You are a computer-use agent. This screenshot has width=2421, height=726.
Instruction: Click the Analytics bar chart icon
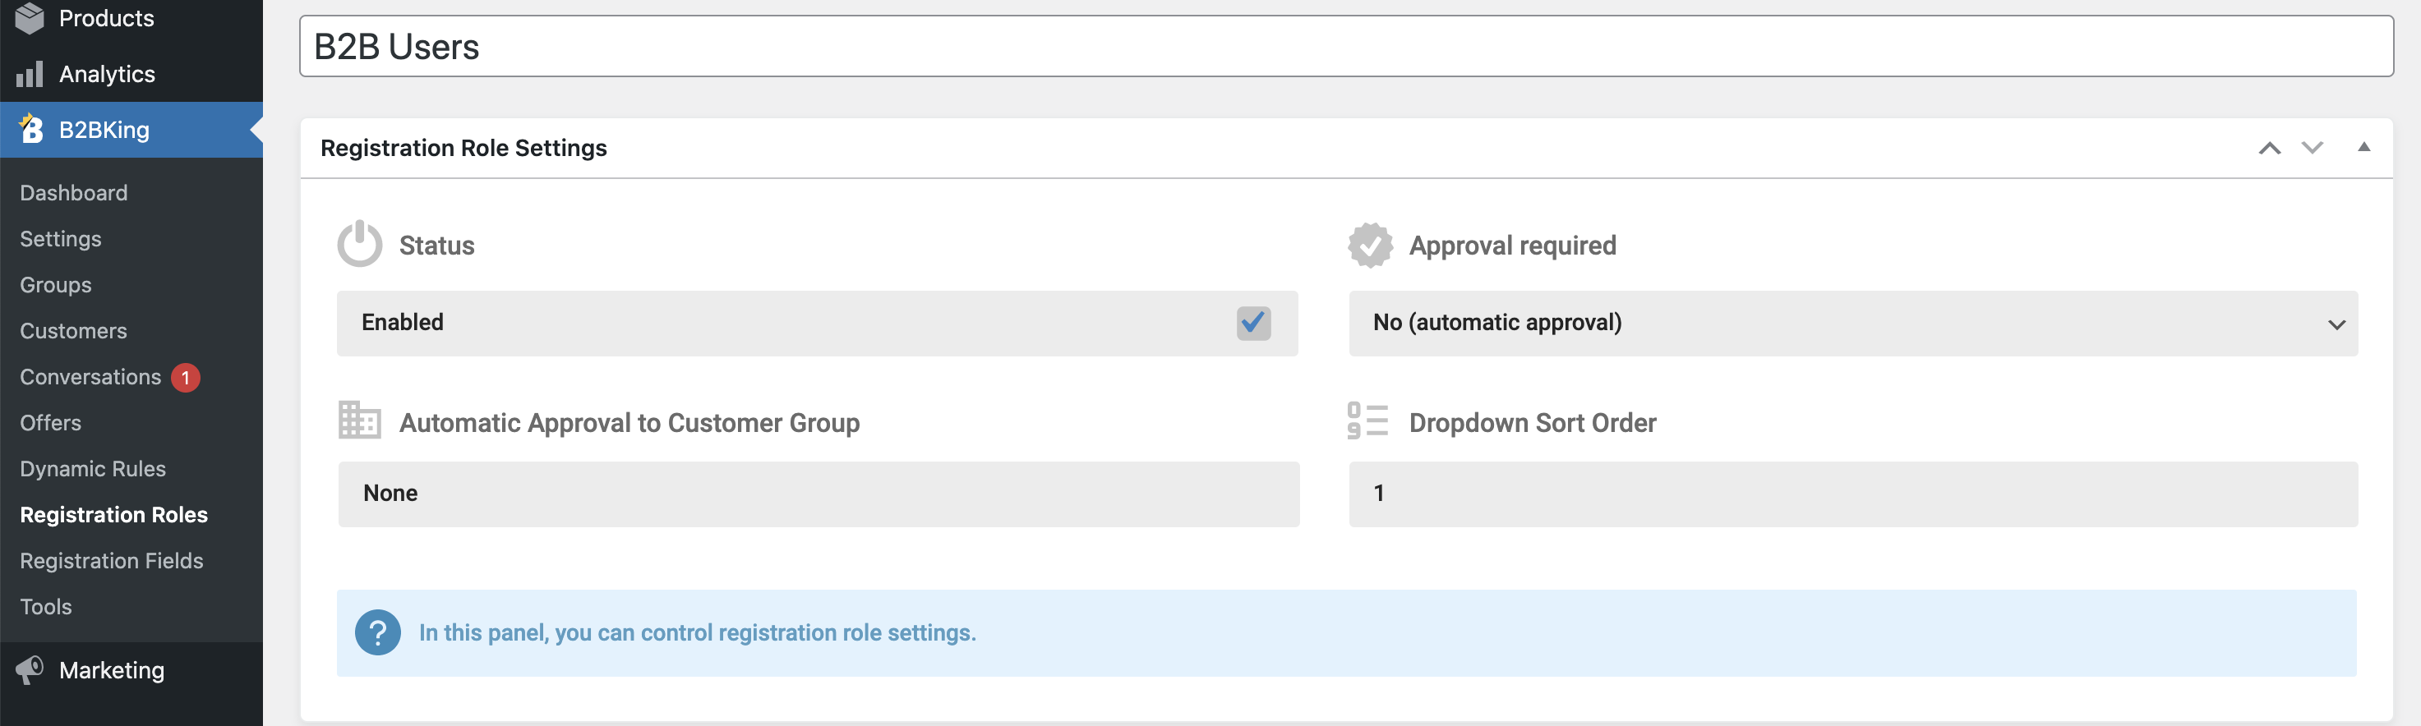pyautogui.click(x=30, y=74)
